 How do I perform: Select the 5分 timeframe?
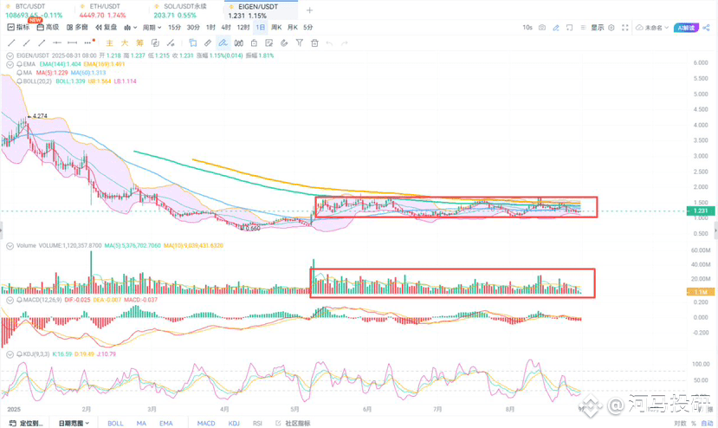pyautogui.click(x=307, y=28)
